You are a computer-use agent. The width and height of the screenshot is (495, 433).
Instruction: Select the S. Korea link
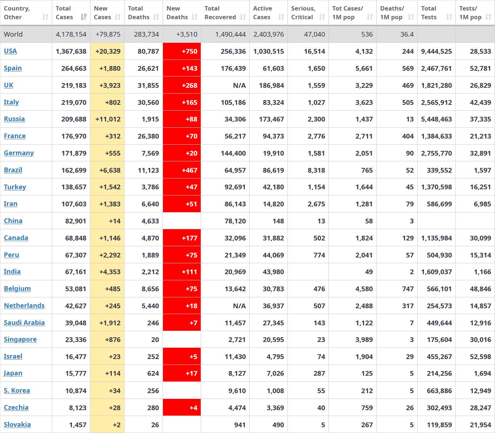(17, 391)
